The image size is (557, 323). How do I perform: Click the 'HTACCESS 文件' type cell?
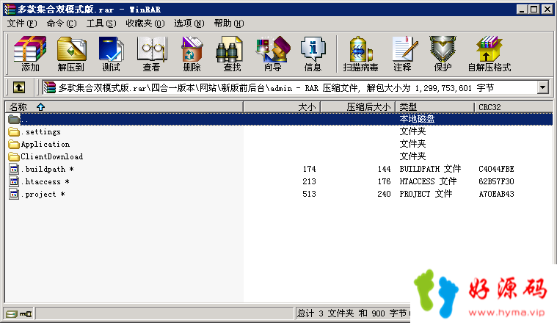pyautogui.click(x=428, y=181)
